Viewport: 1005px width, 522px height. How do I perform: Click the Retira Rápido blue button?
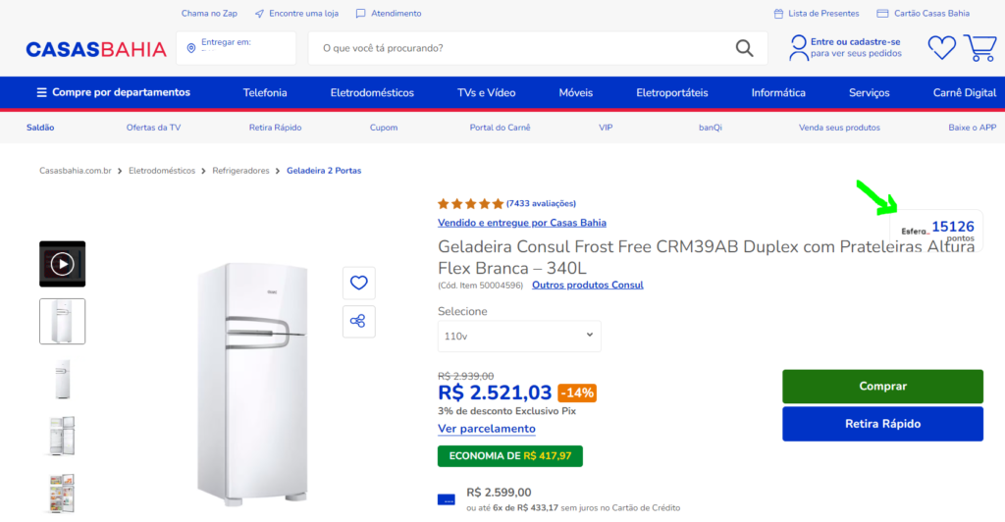click(882, 424)
